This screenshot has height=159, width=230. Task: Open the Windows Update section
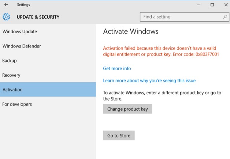[48, 32]
